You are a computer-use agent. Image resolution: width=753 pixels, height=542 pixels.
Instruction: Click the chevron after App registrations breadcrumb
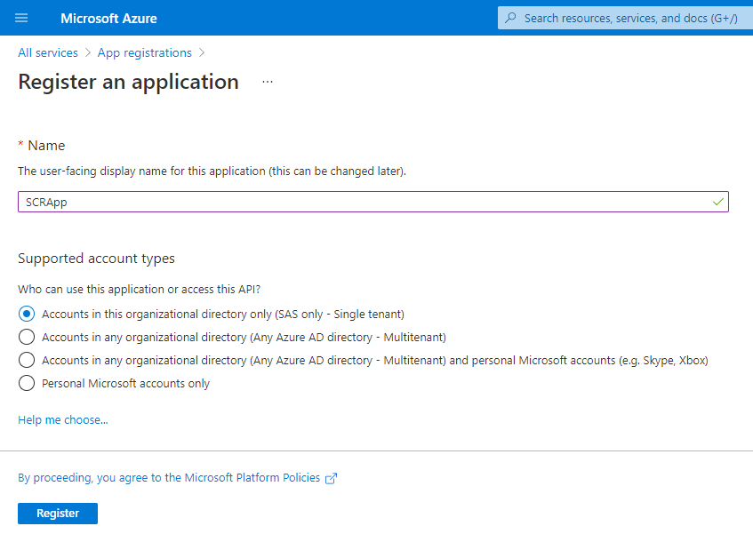[x=201, y=52]
